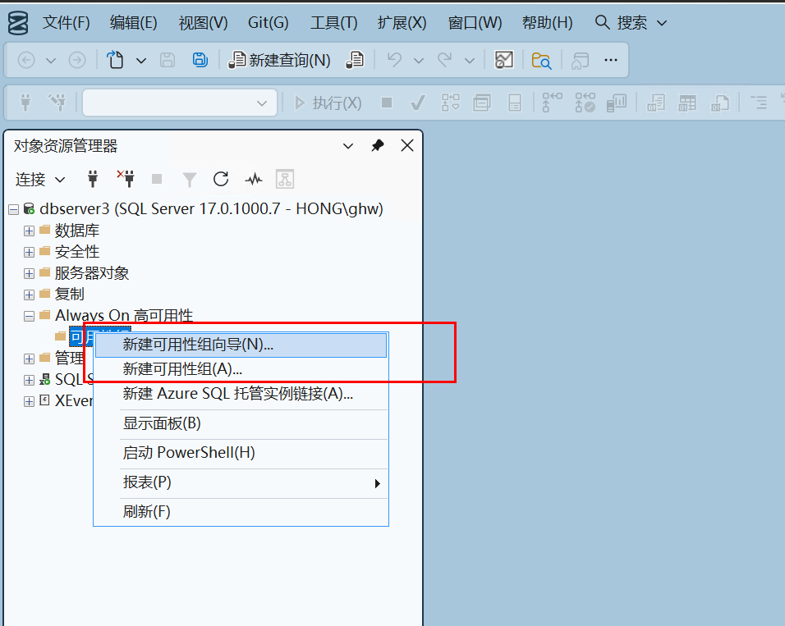Select 新建可用性组向导(N)... from context menu

tap(198, 345)
